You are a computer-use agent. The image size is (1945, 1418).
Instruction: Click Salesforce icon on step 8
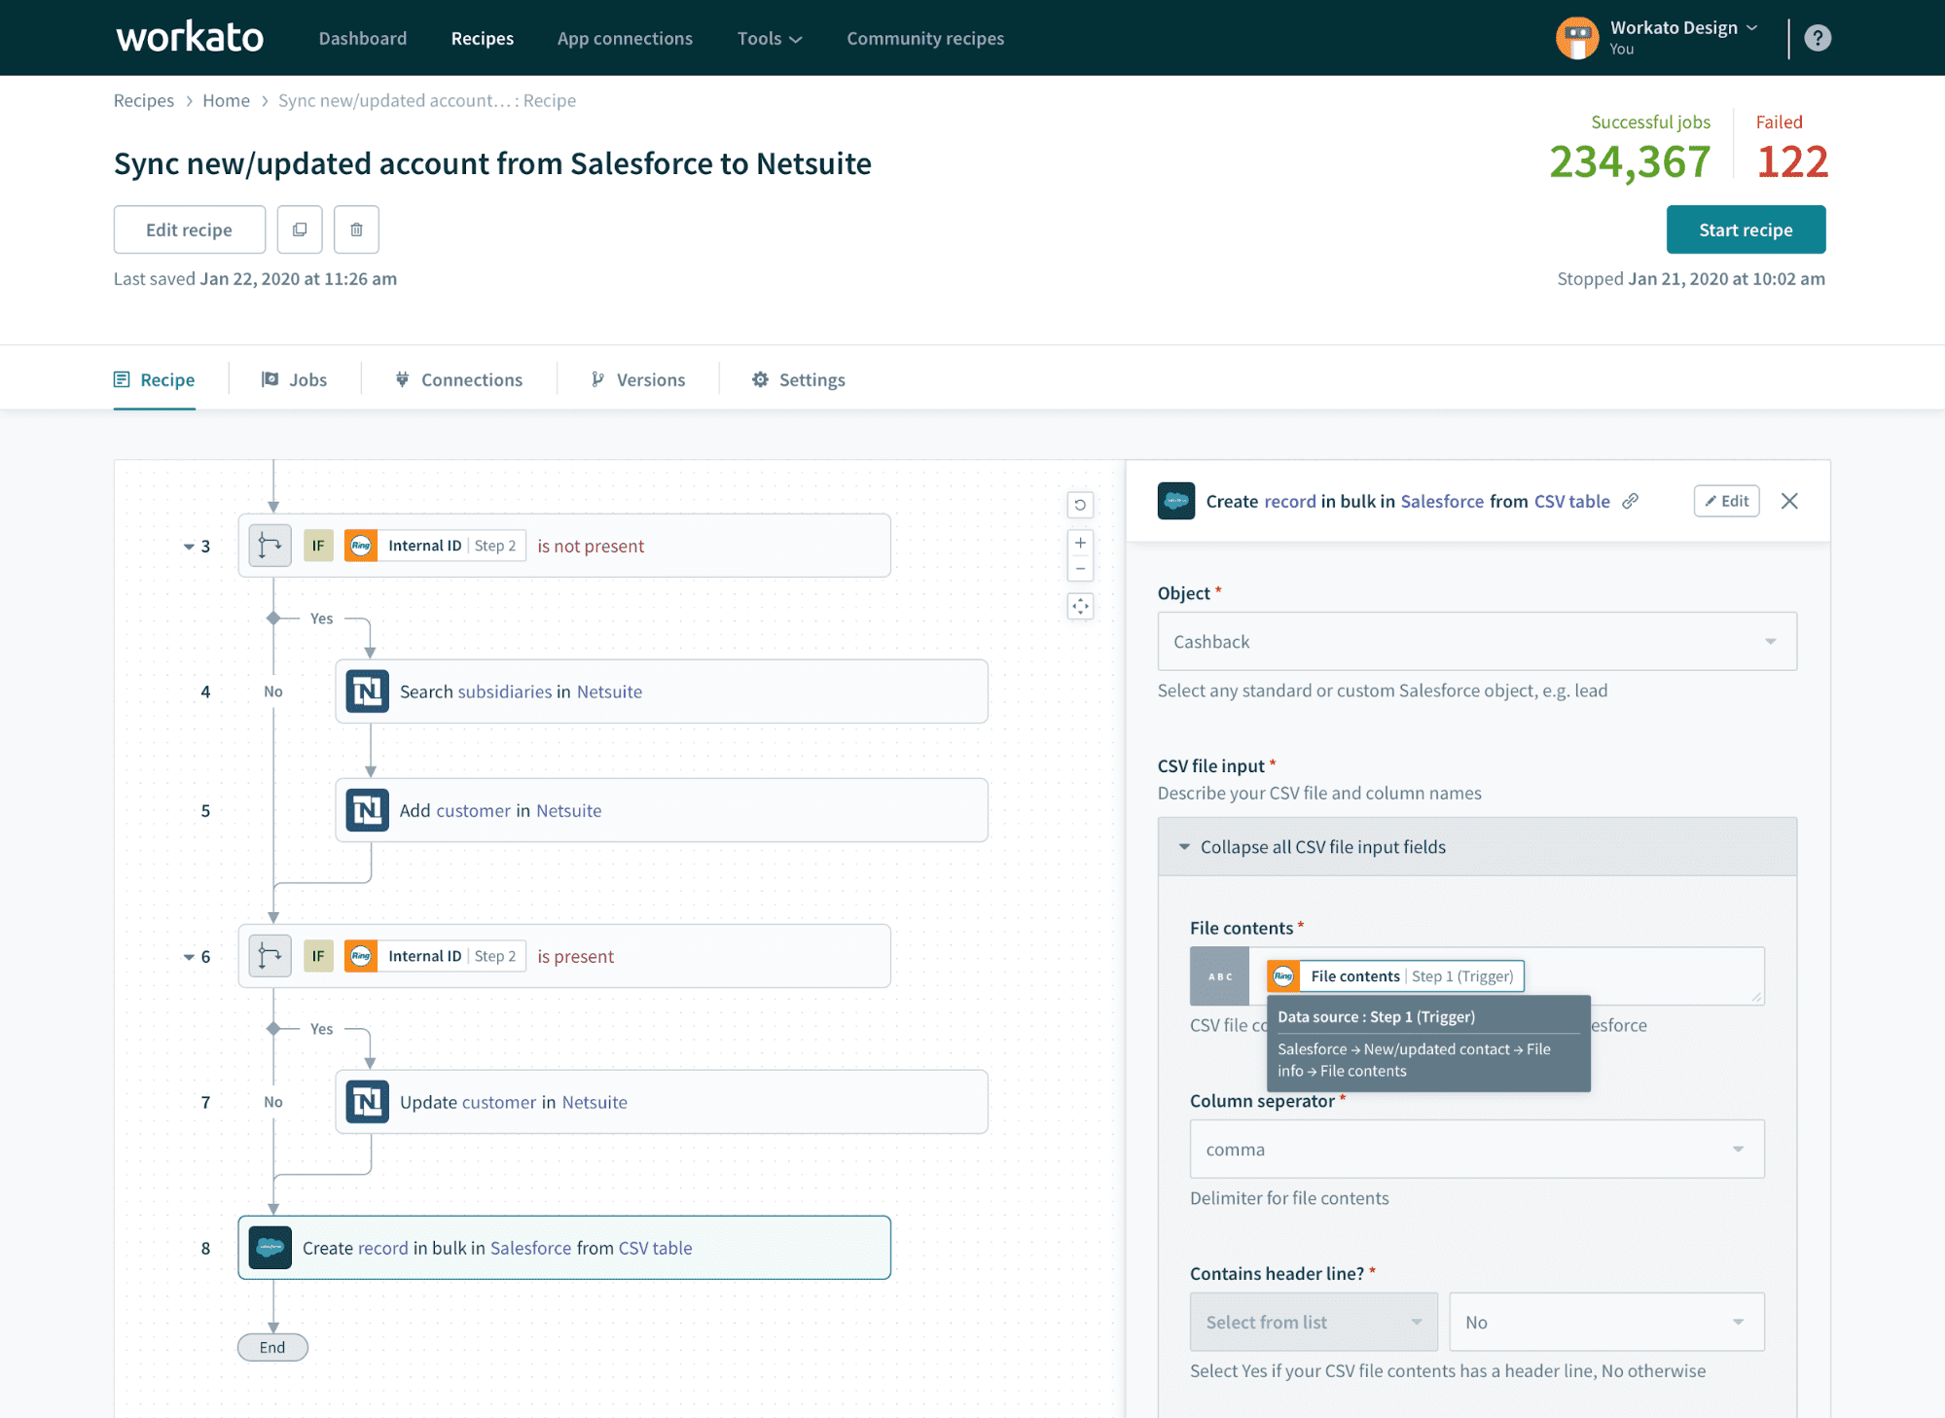pyautogui.click(x=270, y=1248)
